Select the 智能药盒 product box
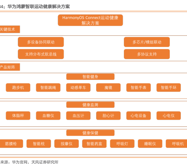The width and height of the screenshot is (187, 164). (94, 144)
